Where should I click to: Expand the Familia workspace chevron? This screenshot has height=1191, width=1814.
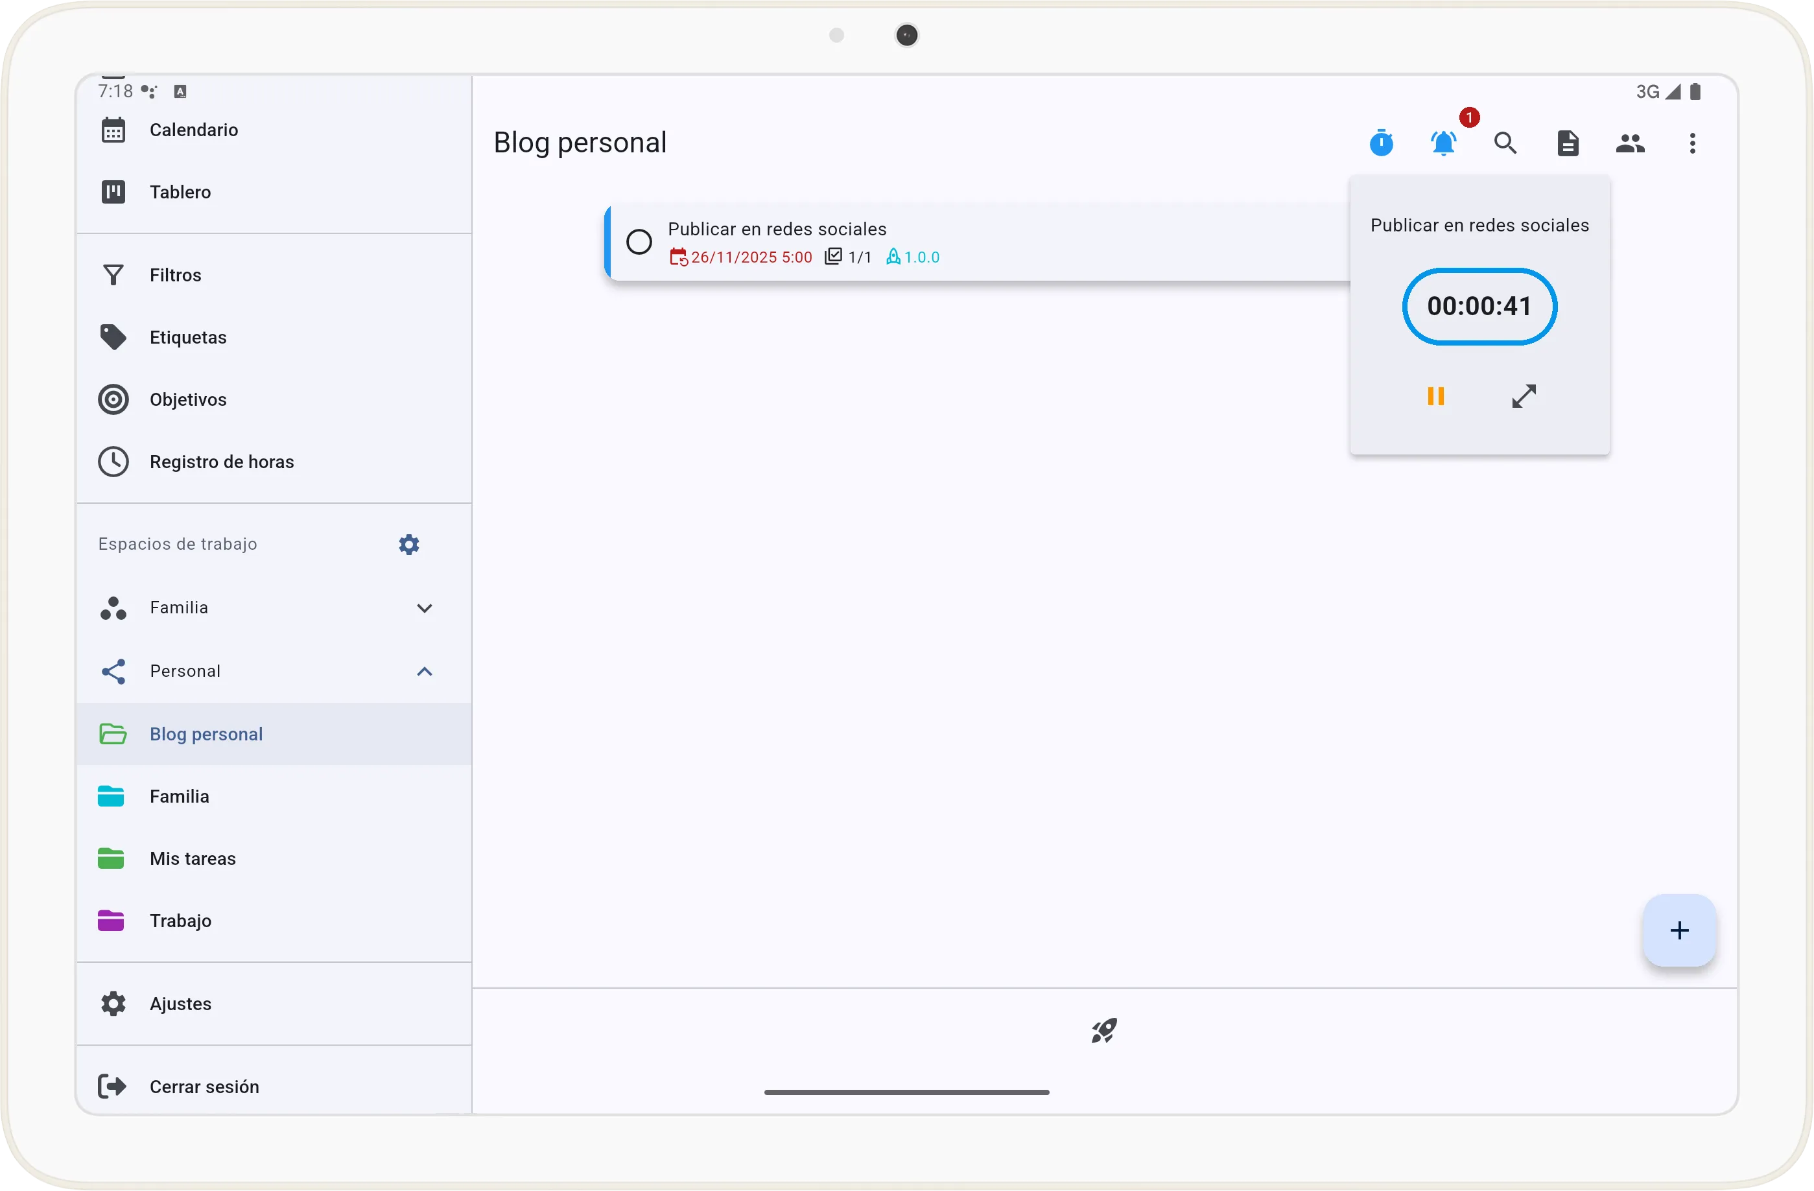click(x=425, y=608)
